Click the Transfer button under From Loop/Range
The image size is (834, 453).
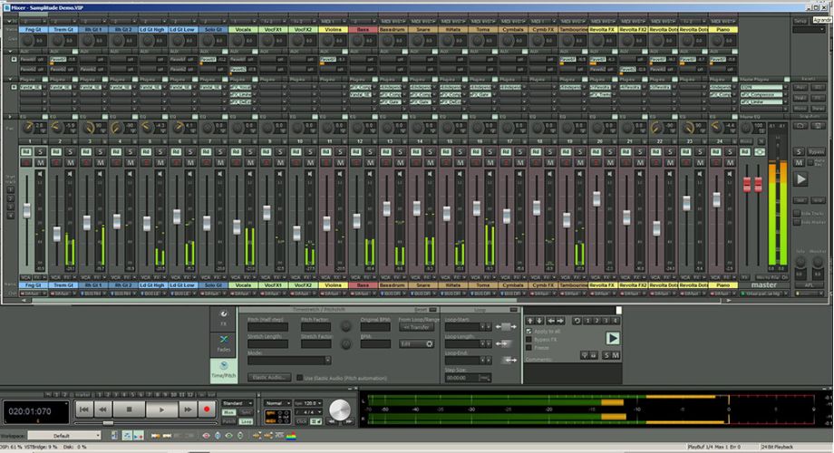tap(417, 327)
